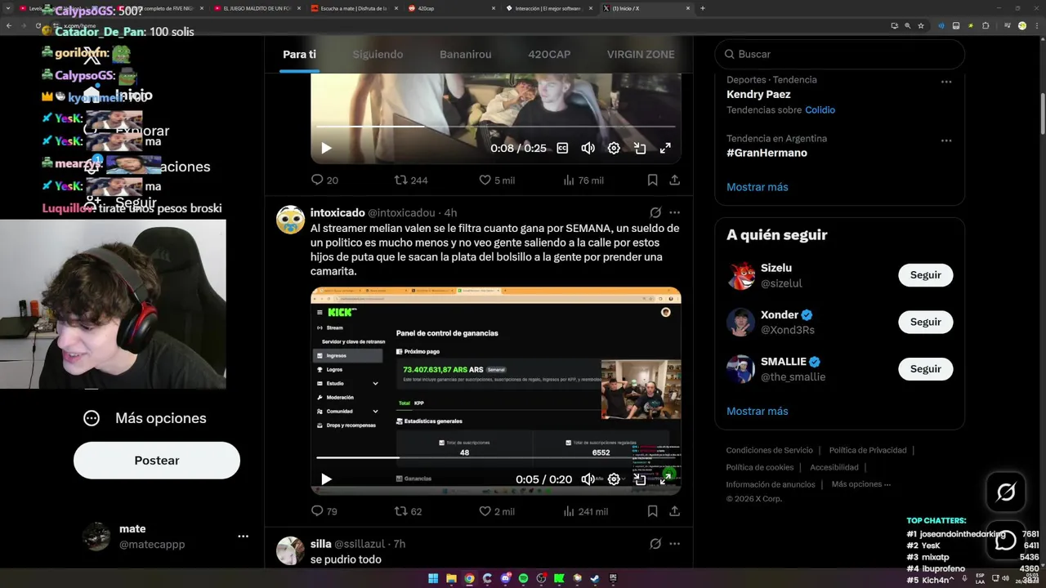Follow Sizelu with the Seguir button

pyautogui.click(x=926, y=275)
